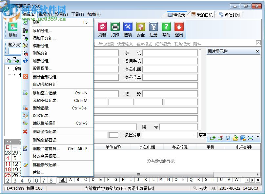
Task: Expand the 所有 tree node arrow
Action: click(9, 68)
